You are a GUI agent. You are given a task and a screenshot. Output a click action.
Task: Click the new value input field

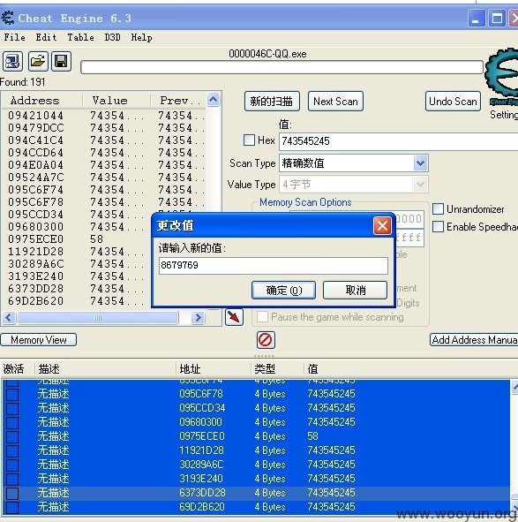(x=274, y=265)
